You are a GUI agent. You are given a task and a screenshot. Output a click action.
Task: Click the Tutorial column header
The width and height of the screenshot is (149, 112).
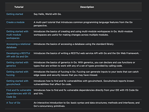pos(19,7)
